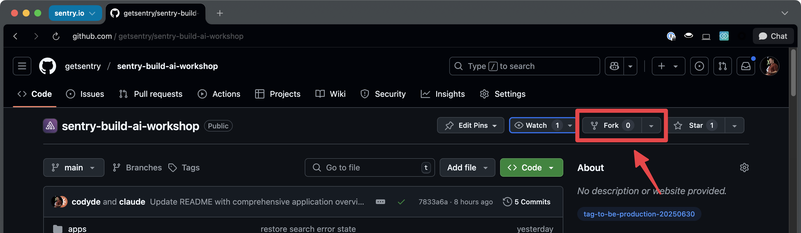View all Branches

137,168
